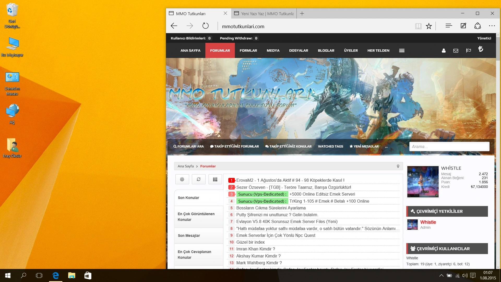Viewport: 501px width, 282px height.
Task: Open Task View on the taskbar
Action: click(x=39, y=275)
